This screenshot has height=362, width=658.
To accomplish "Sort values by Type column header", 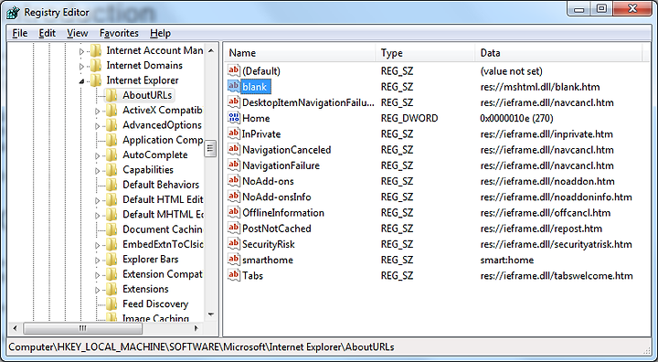I will (425, 53).
